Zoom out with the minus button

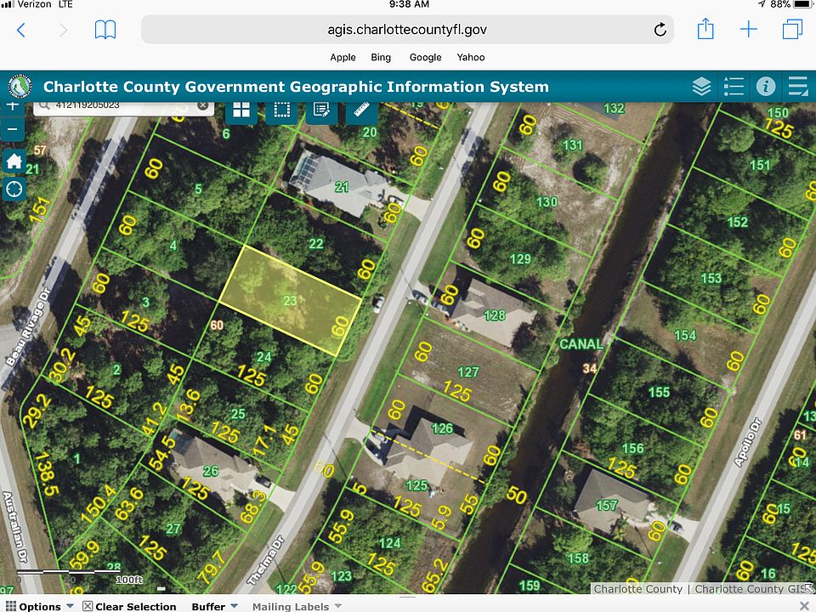click(13, 129)
